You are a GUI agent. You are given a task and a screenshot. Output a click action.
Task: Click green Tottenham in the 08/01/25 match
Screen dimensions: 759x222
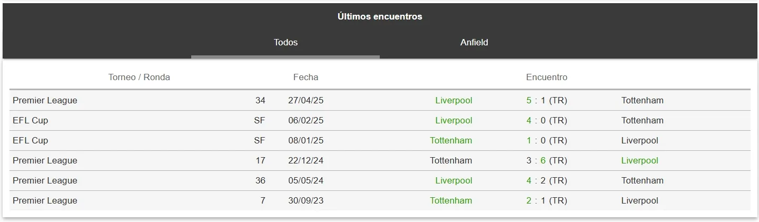[x=451, y=140]
